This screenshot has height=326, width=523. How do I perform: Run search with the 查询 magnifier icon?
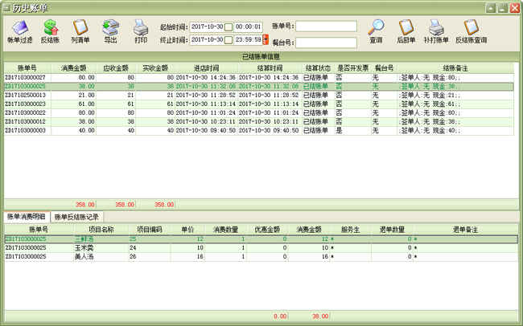[x=376, y=29]
